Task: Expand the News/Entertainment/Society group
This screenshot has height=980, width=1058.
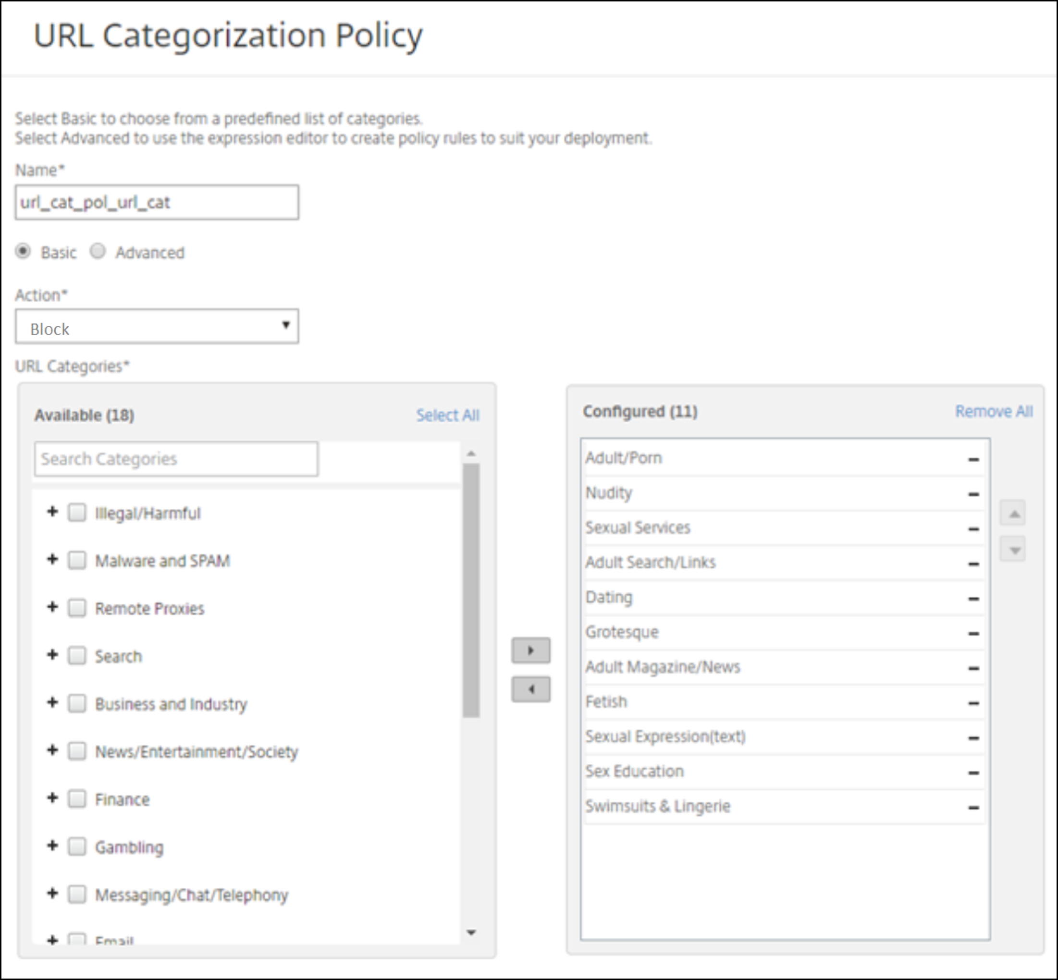Action: (x=52, y=750)
